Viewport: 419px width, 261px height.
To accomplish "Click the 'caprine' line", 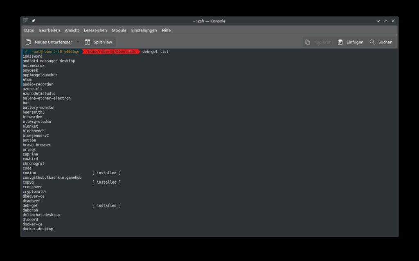I will [30, 154].
